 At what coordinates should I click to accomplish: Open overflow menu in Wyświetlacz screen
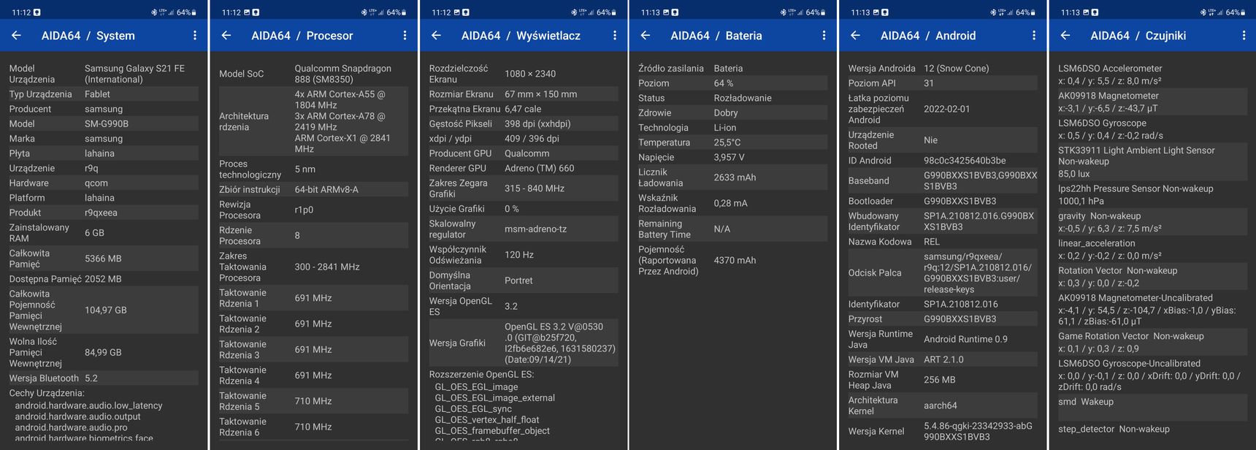pyautogui.click(x=615, y=35)
